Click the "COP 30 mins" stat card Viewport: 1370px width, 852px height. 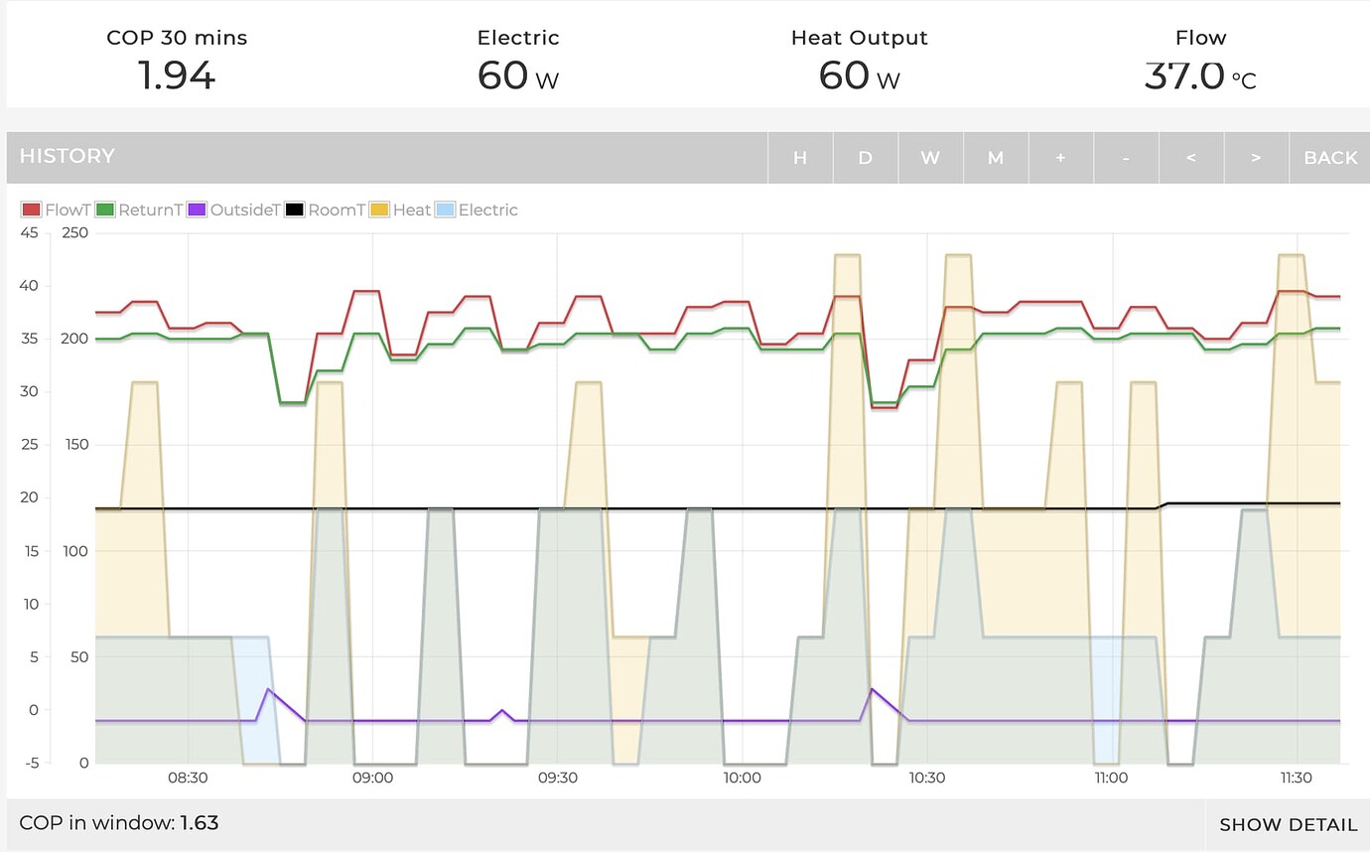(x=176, y=58)
